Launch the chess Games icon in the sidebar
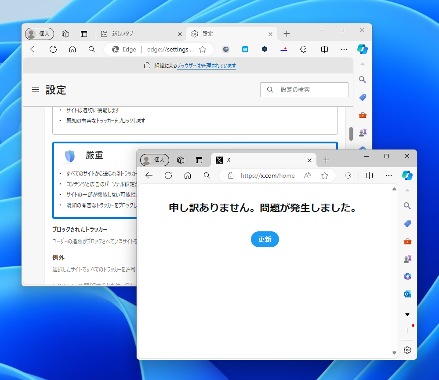This screenshot has width=439, height=380. (x=407, y=259)
